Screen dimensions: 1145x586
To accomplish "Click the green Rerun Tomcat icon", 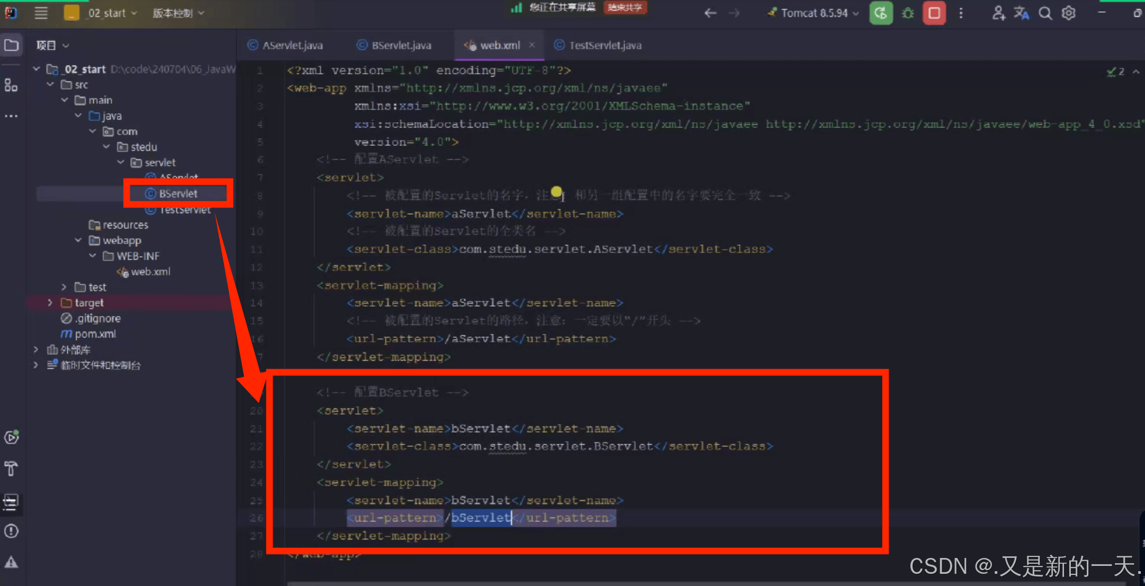I will click(x=881, y=13).
